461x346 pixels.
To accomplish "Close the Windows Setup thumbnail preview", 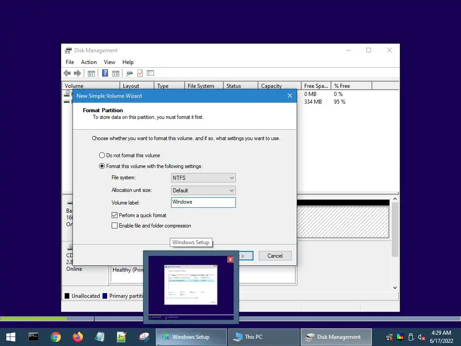I will [x=230, y=259].
